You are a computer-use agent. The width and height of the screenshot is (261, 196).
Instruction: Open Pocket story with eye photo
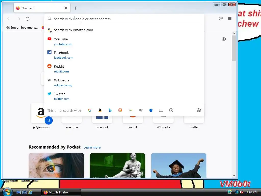(x=56, y=165)
